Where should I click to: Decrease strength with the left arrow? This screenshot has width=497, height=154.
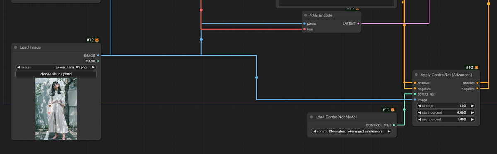[420, 106]
